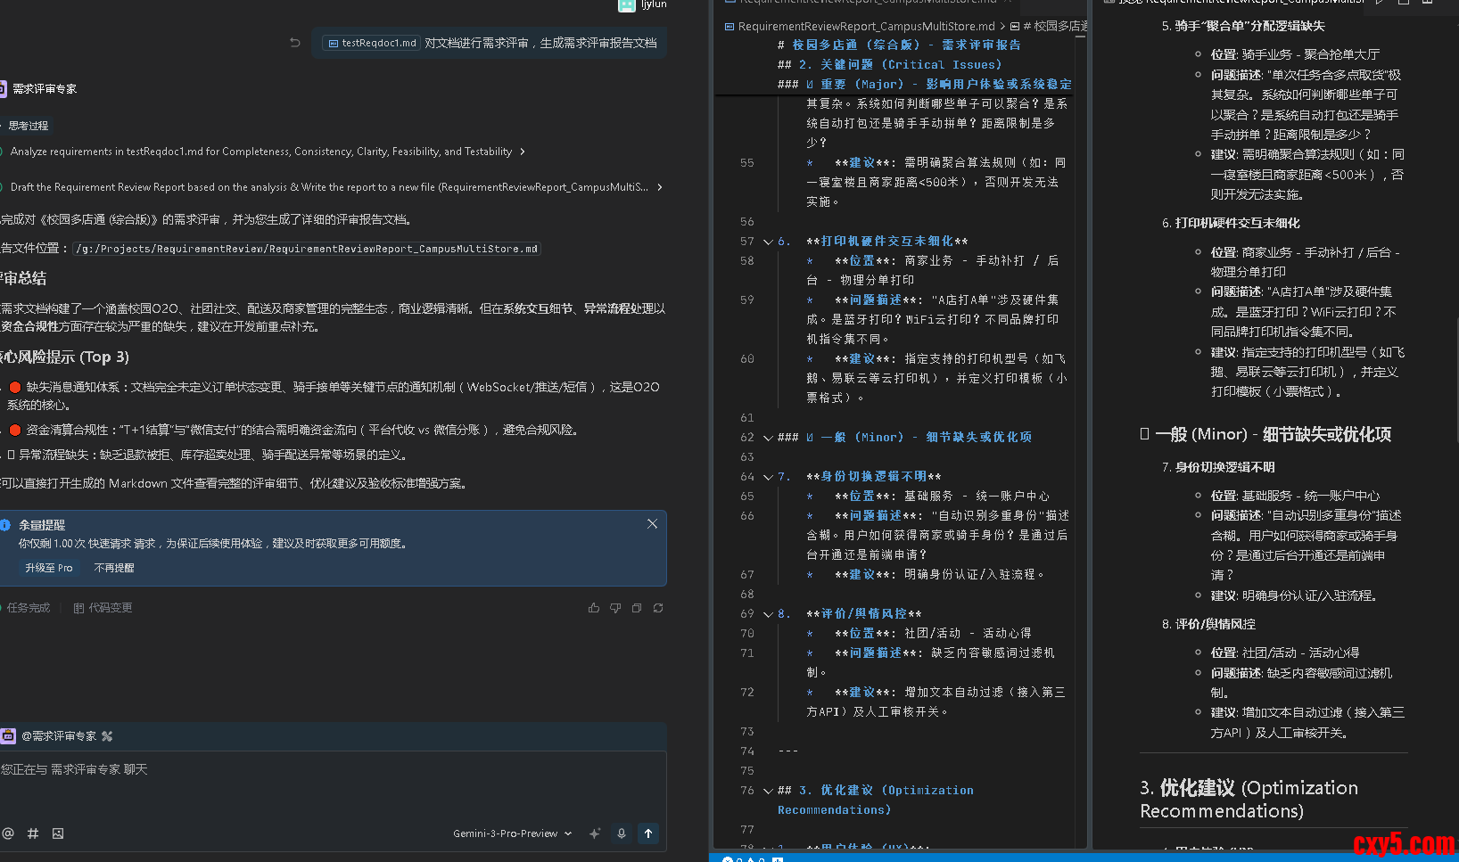
Task: Click the @ mention icon in chat input
Action: (8, 833)
